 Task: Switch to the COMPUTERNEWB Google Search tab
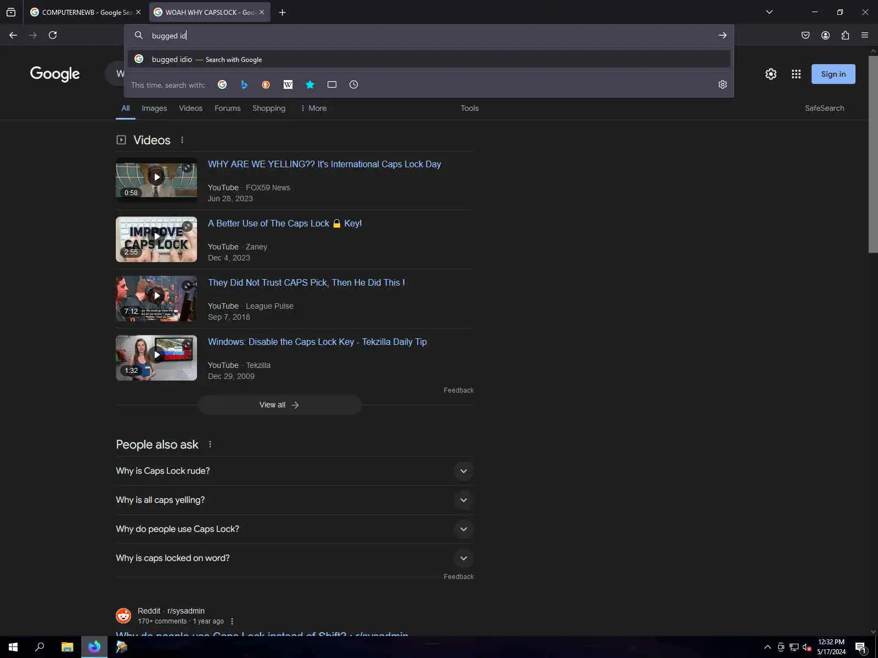coord(85,12)
